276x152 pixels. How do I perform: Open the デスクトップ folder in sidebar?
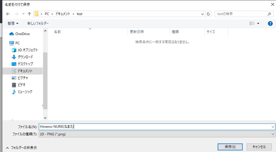point(25,64)
